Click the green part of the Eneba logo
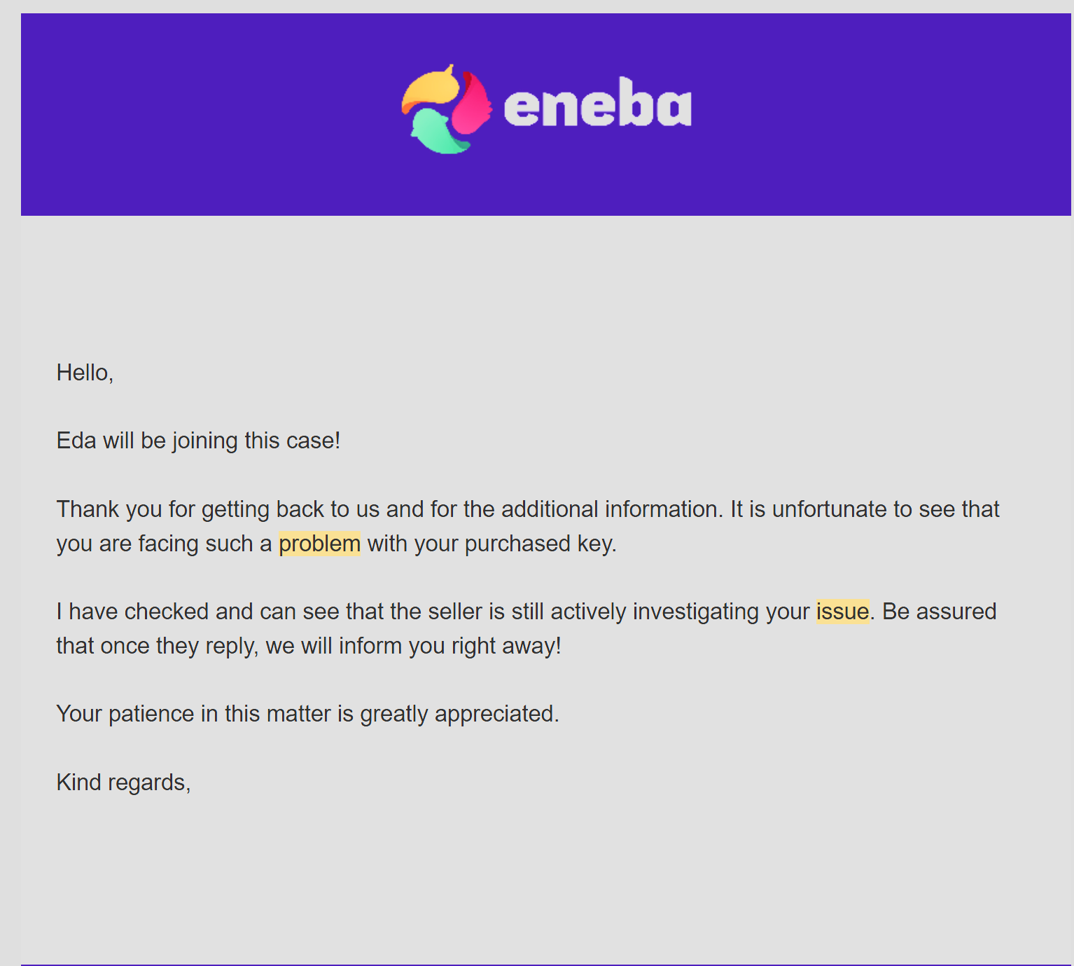Screen dimensions: 1074x966 click(x=439, y=132)
